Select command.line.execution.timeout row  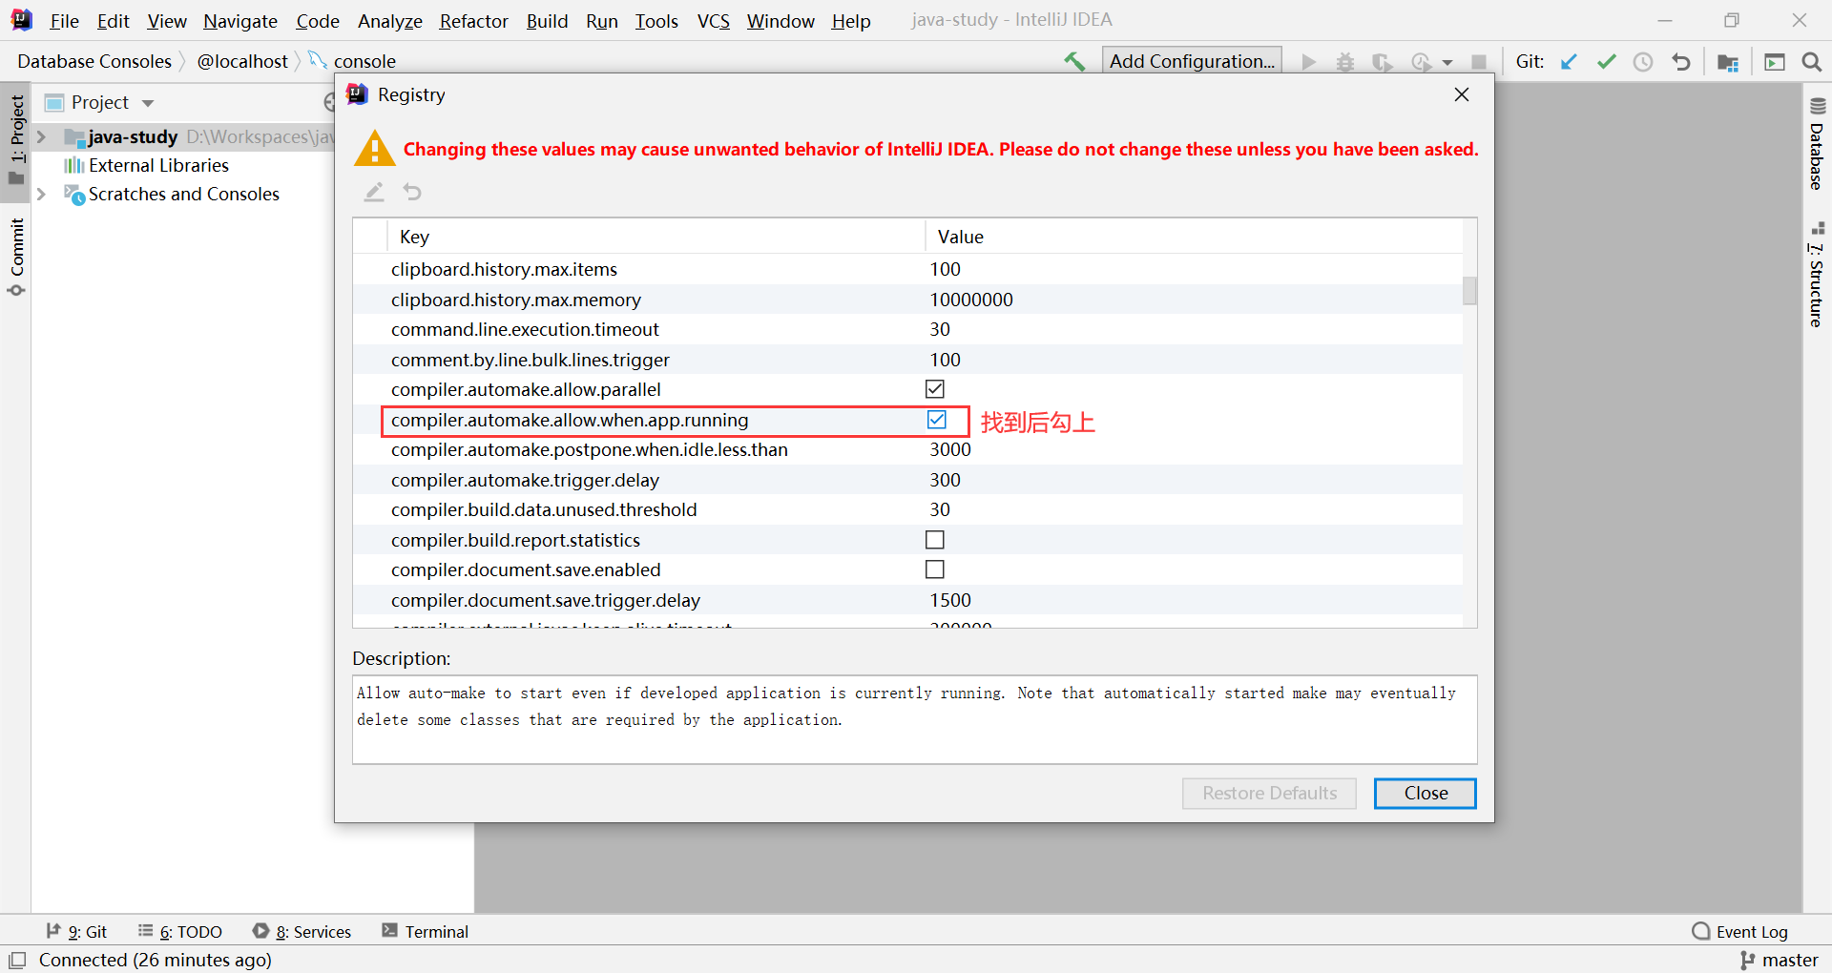[x=907, y=329]
